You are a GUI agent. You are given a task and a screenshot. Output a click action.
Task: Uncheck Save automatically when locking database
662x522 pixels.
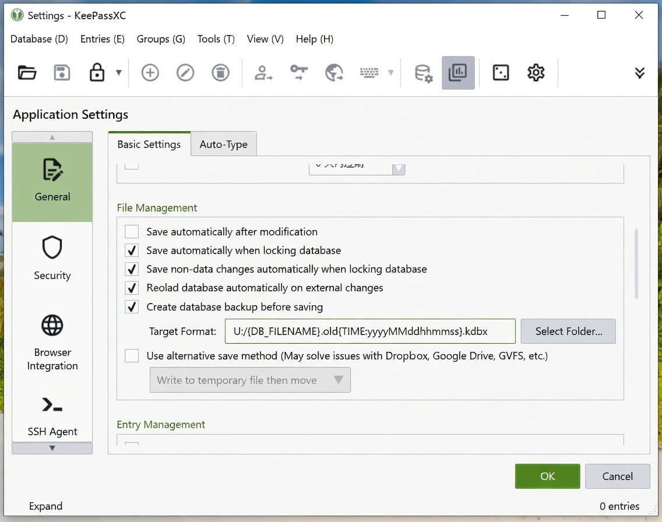(x=132, y=251)
